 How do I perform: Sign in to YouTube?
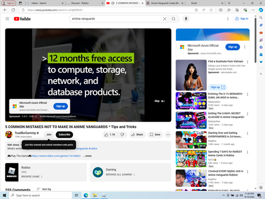(242, 19)
